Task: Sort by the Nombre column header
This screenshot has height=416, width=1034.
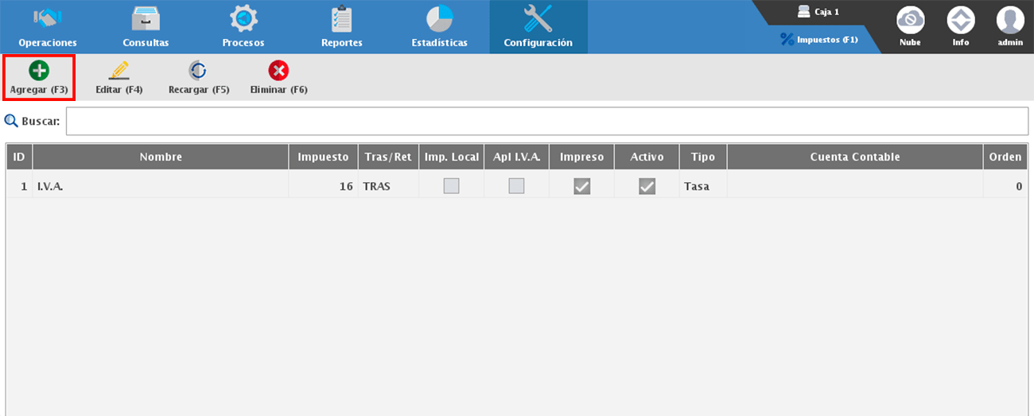Action: tap(161, 157)
